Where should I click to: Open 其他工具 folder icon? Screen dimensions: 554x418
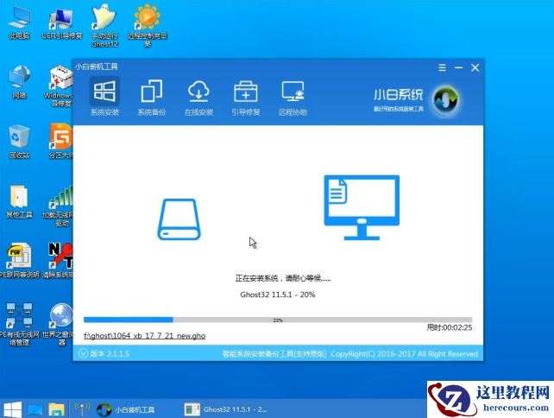point(20,201)
